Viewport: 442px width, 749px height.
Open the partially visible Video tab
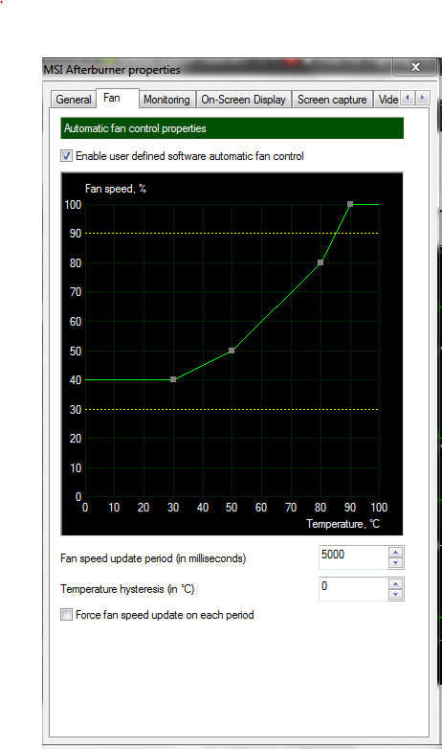tap(387, 100)
